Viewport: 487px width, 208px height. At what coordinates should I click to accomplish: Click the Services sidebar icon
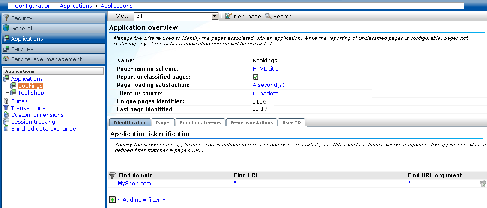(x=6, y=49)
